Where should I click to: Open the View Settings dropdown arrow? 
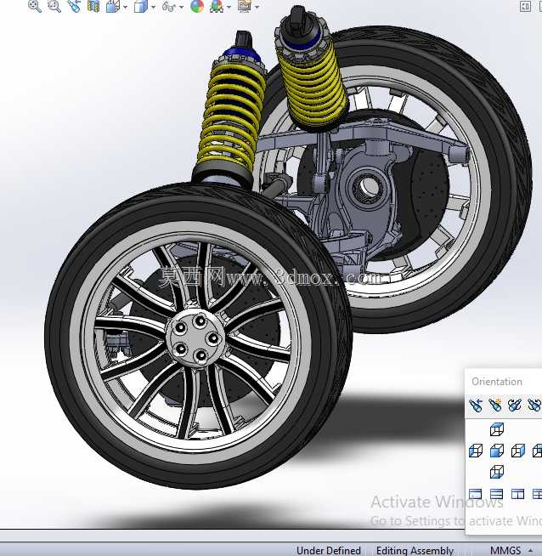257,7
